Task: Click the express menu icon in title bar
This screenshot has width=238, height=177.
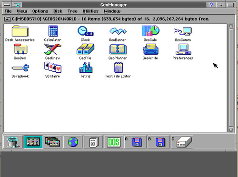Action: pyautogui.click(x=17, y=5)
